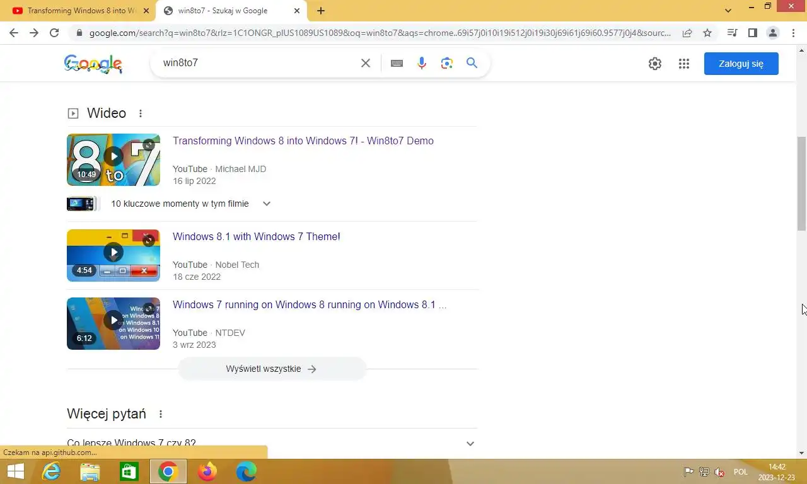
Task: Open Action Center flag tray icon
Action: pos(688,472)
